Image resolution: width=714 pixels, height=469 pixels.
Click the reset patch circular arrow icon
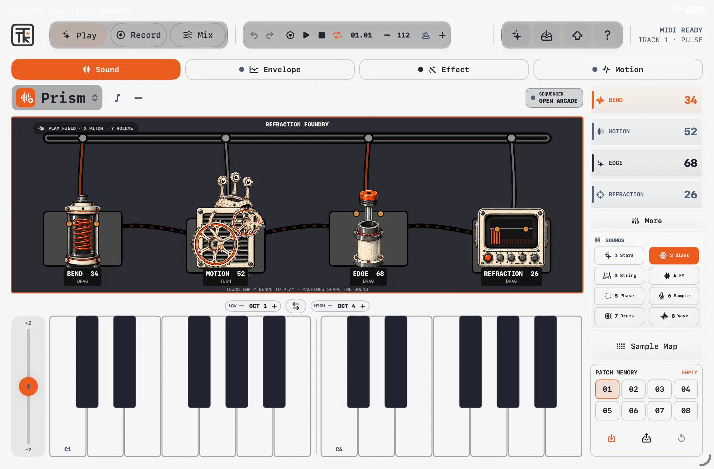tap(682, 438)
